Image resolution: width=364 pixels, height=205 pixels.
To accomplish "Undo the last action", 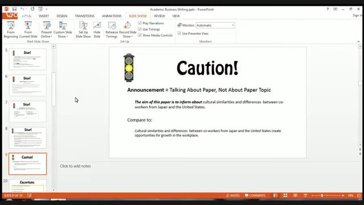I will tap(22, 9).
